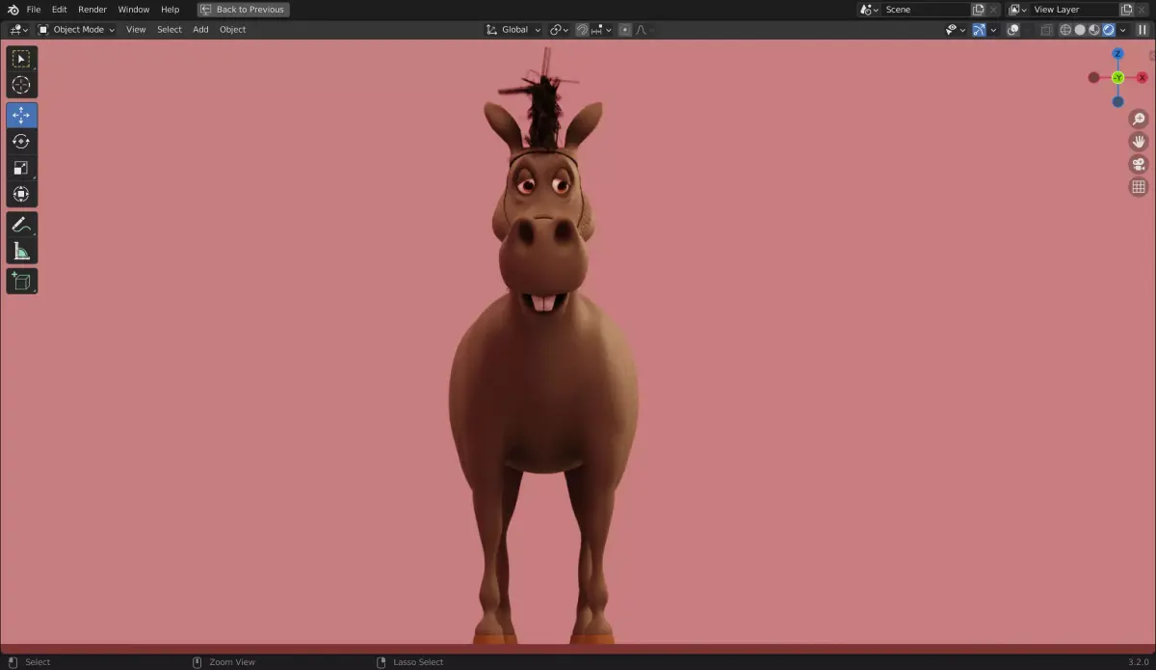This screenshot has width=1156, height=670.
Task: Open the Help menu
Action: click(171, 10)
